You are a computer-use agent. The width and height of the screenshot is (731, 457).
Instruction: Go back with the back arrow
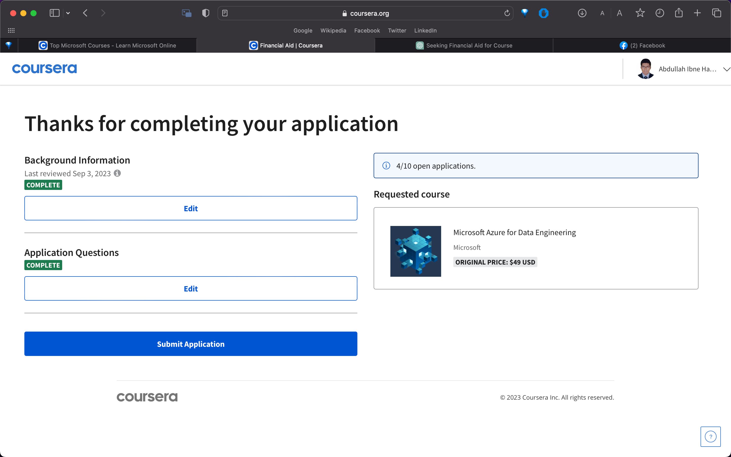(x=85, y=13)
